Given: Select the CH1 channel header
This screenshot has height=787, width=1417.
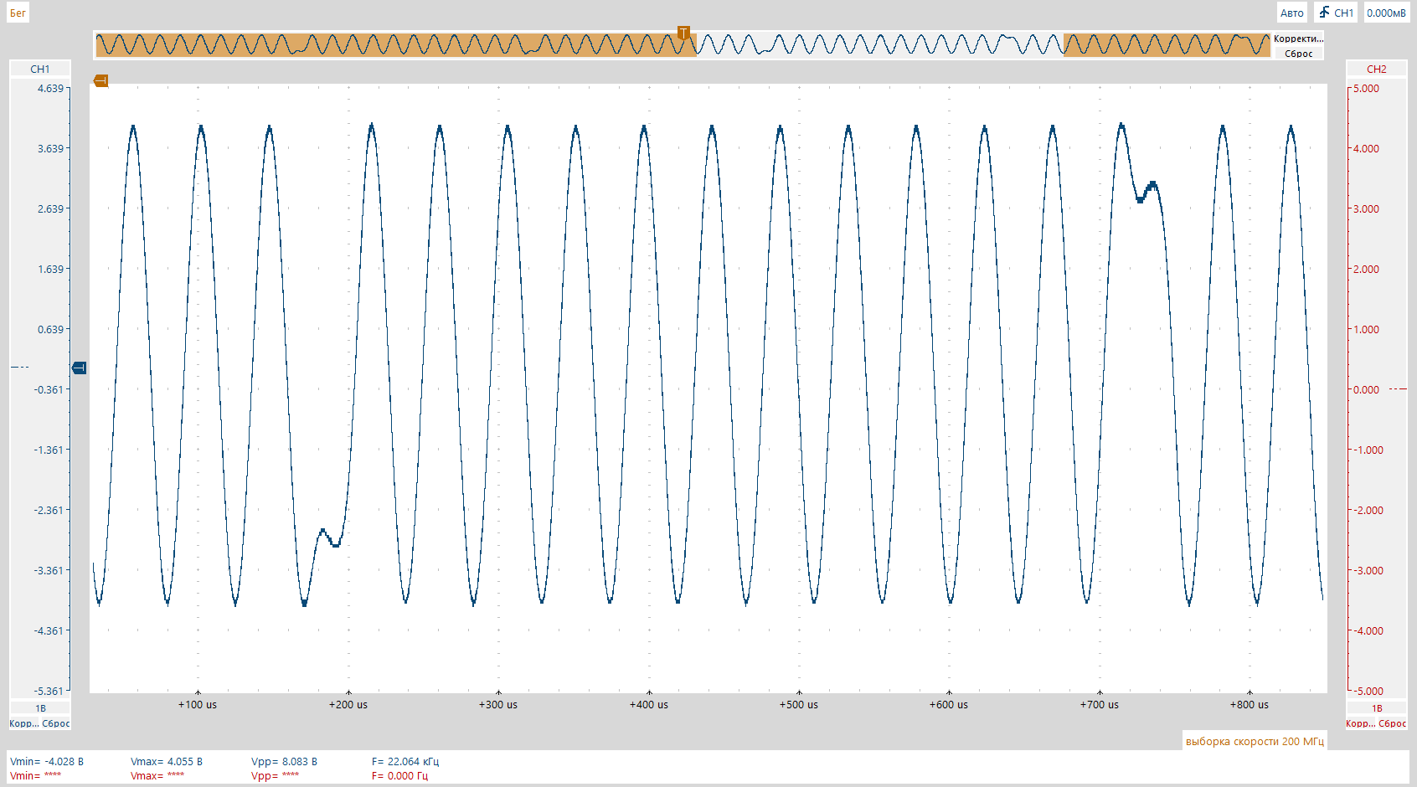Looking at the screenshot, I should (40, 69).
